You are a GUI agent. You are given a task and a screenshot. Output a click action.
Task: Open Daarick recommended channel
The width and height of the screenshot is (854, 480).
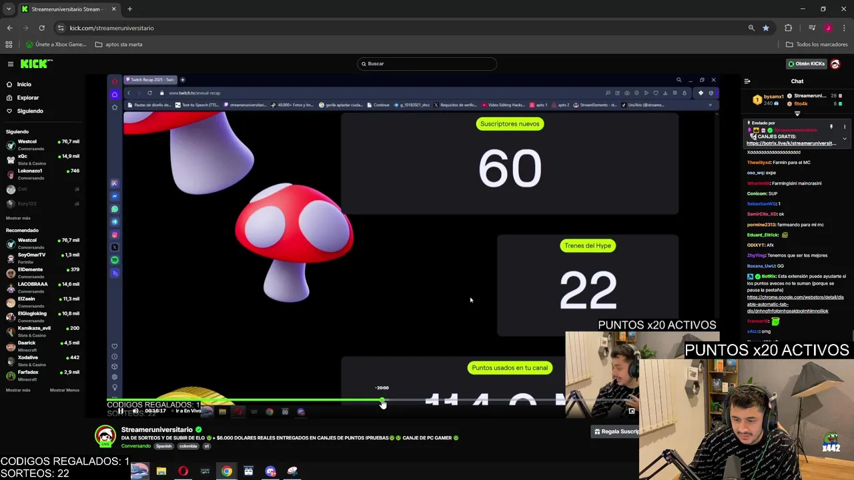click(x=42, y=345)
